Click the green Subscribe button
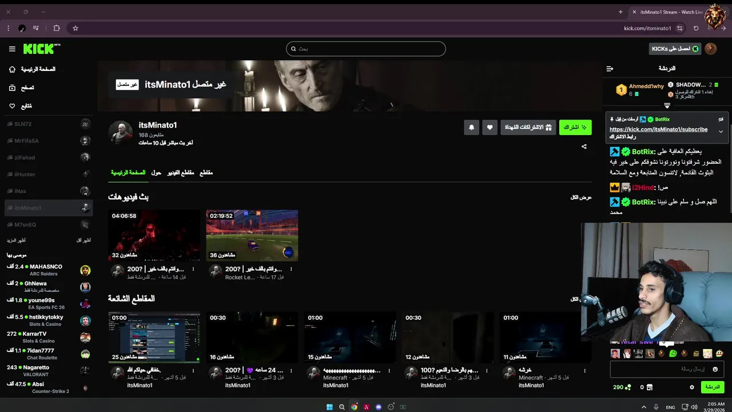This screenshot has height=412, width=732. 575,127
